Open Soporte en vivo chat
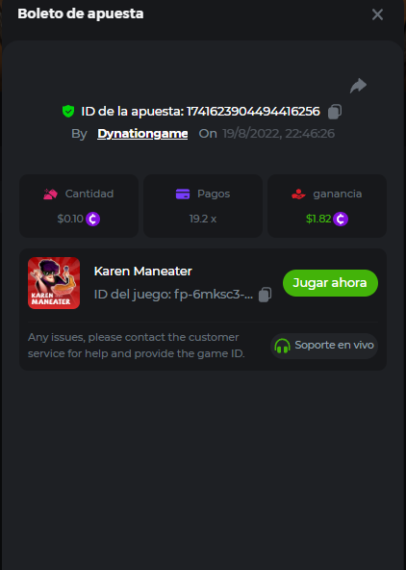This screenshot has height=570, width=406. point(324,346)
